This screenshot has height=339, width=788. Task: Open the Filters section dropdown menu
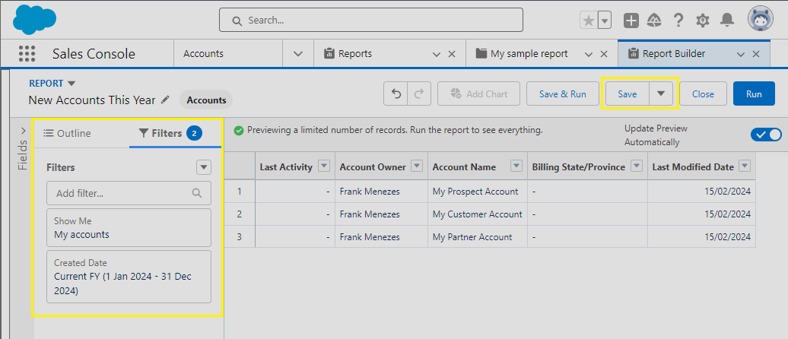point(204,167)
